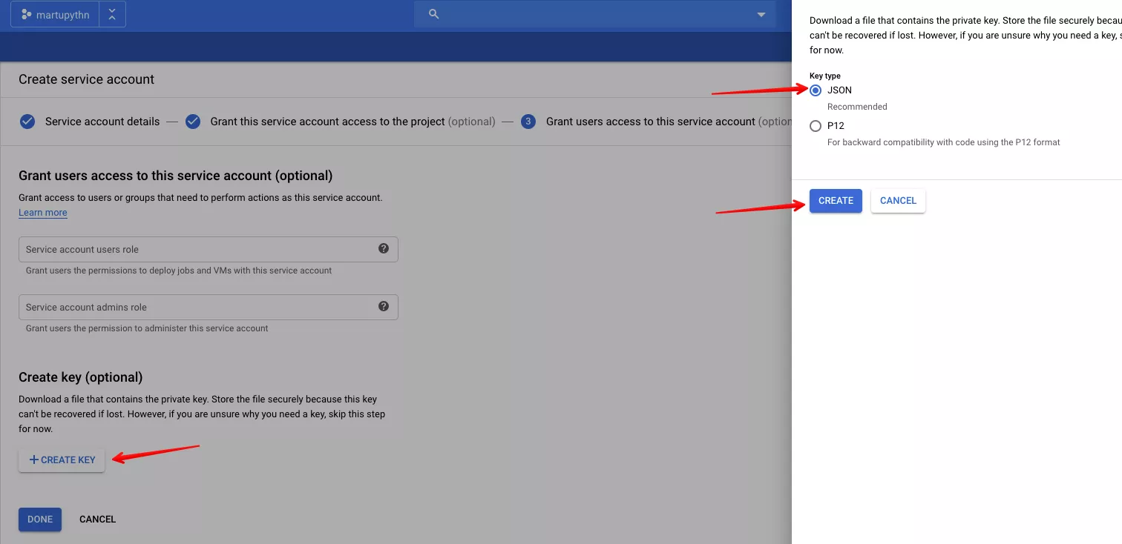This screenshot has width=1122, height=544.
Task: Open the Grant users access step label
Action: (x=669, y=122)
